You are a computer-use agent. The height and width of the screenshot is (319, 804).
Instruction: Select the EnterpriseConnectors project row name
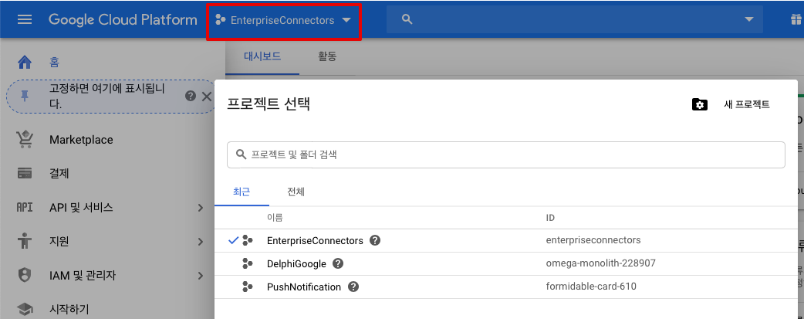point(315,240)
